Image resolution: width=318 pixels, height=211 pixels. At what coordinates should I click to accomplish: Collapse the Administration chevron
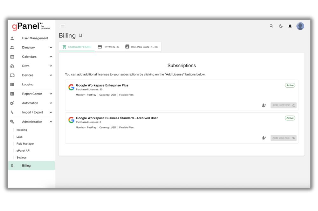(51, 122)
